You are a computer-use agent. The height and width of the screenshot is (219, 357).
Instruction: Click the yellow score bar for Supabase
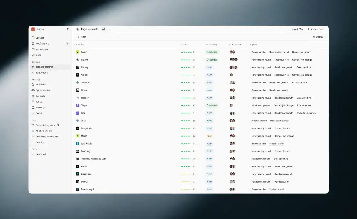[x=186, y=174]
